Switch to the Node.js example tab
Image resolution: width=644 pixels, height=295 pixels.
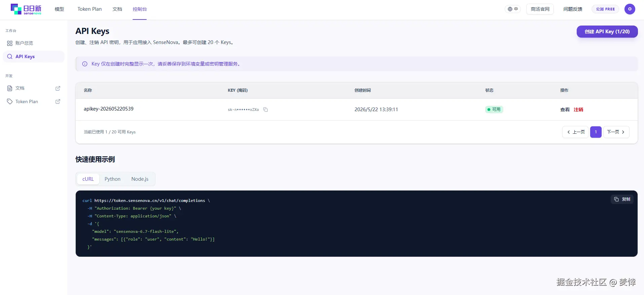140,179
